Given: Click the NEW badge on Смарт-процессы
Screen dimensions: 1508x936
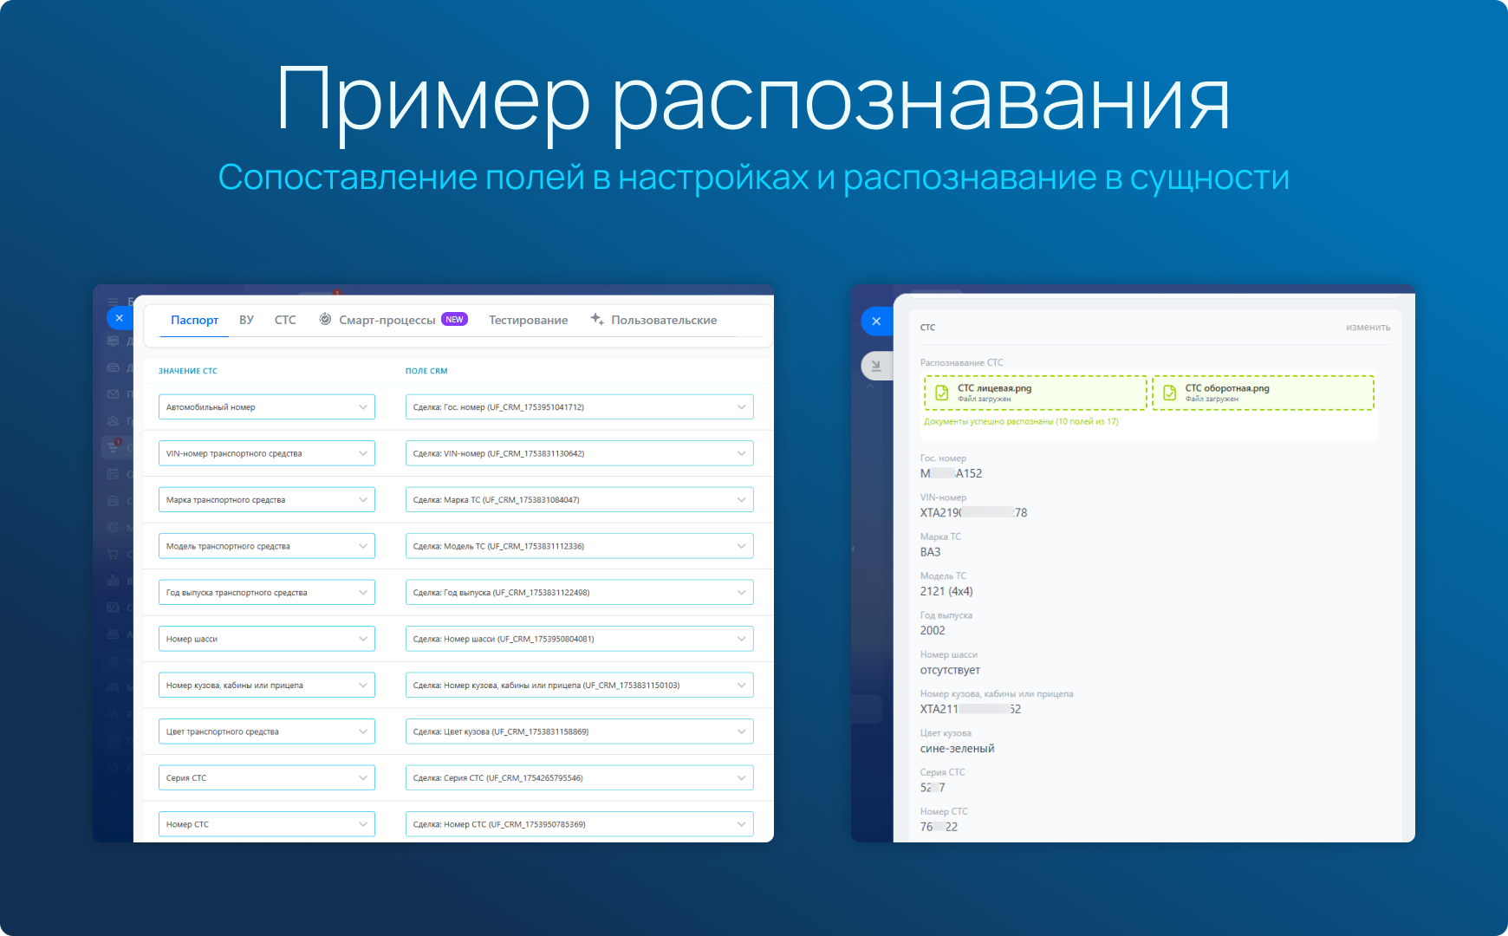Looking at the screenshot, I should tap(454, 319).
